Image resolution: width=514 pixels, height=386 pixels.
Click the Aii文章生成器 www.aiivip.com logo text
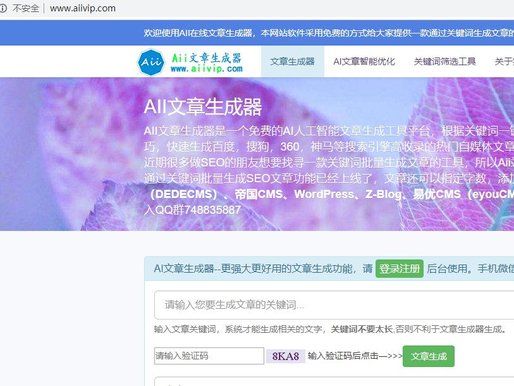coord(207,63)
